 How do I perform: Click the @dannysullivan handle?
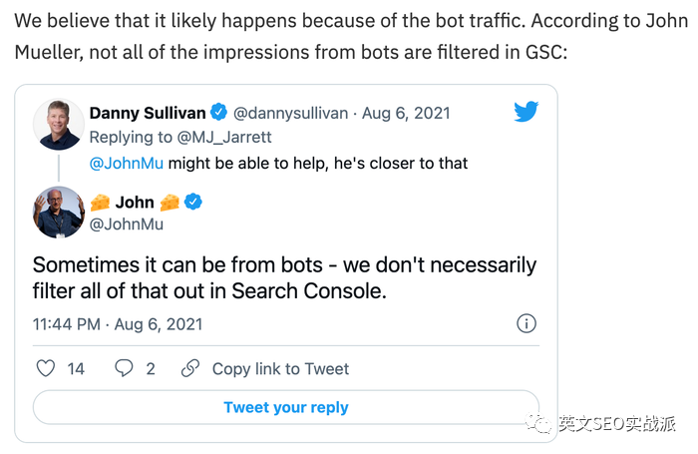coord(291,113)
